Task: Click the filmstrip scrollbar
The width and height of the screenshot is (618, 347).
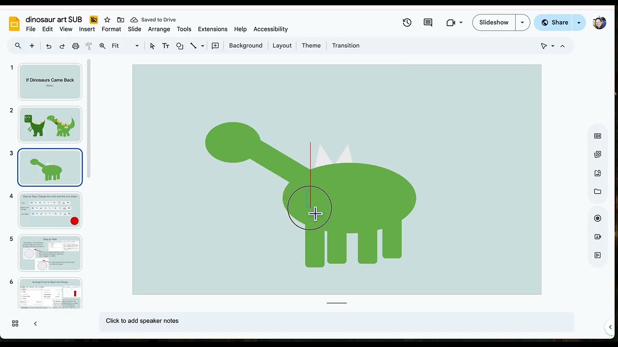Action: (89, 119)
